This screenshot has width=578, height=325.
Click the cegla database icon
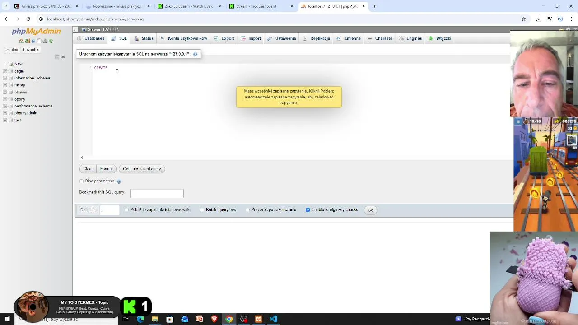click(x=10, y=71)
